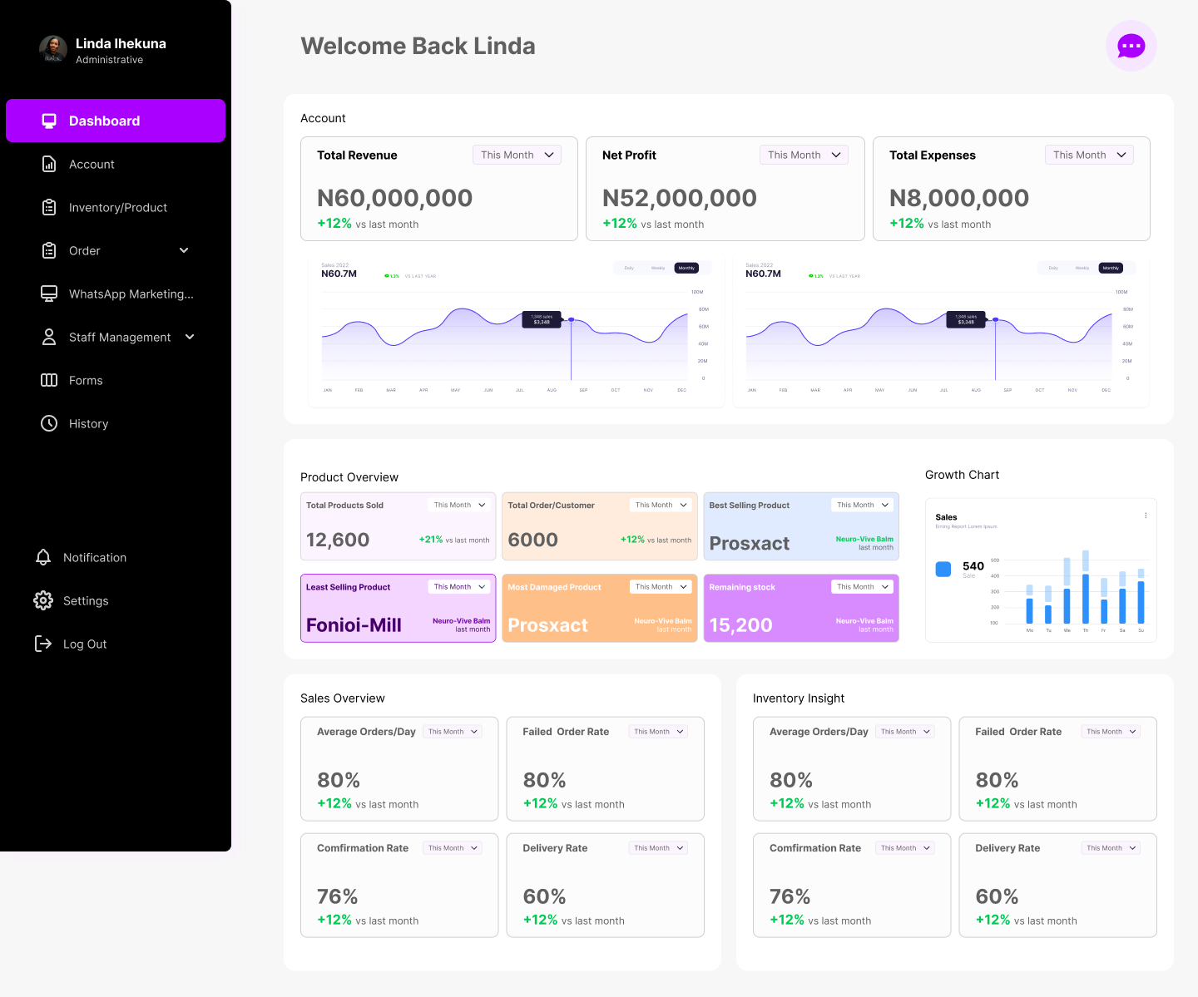1198x997 pixels.
Task: Select Weekly on chart below Total Expenses
Action: (1082, 268)
